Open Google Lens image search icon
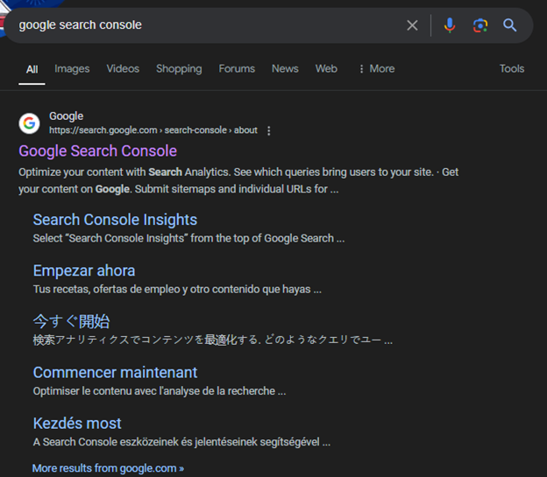 pyautogui.click(x=480, y=25)
